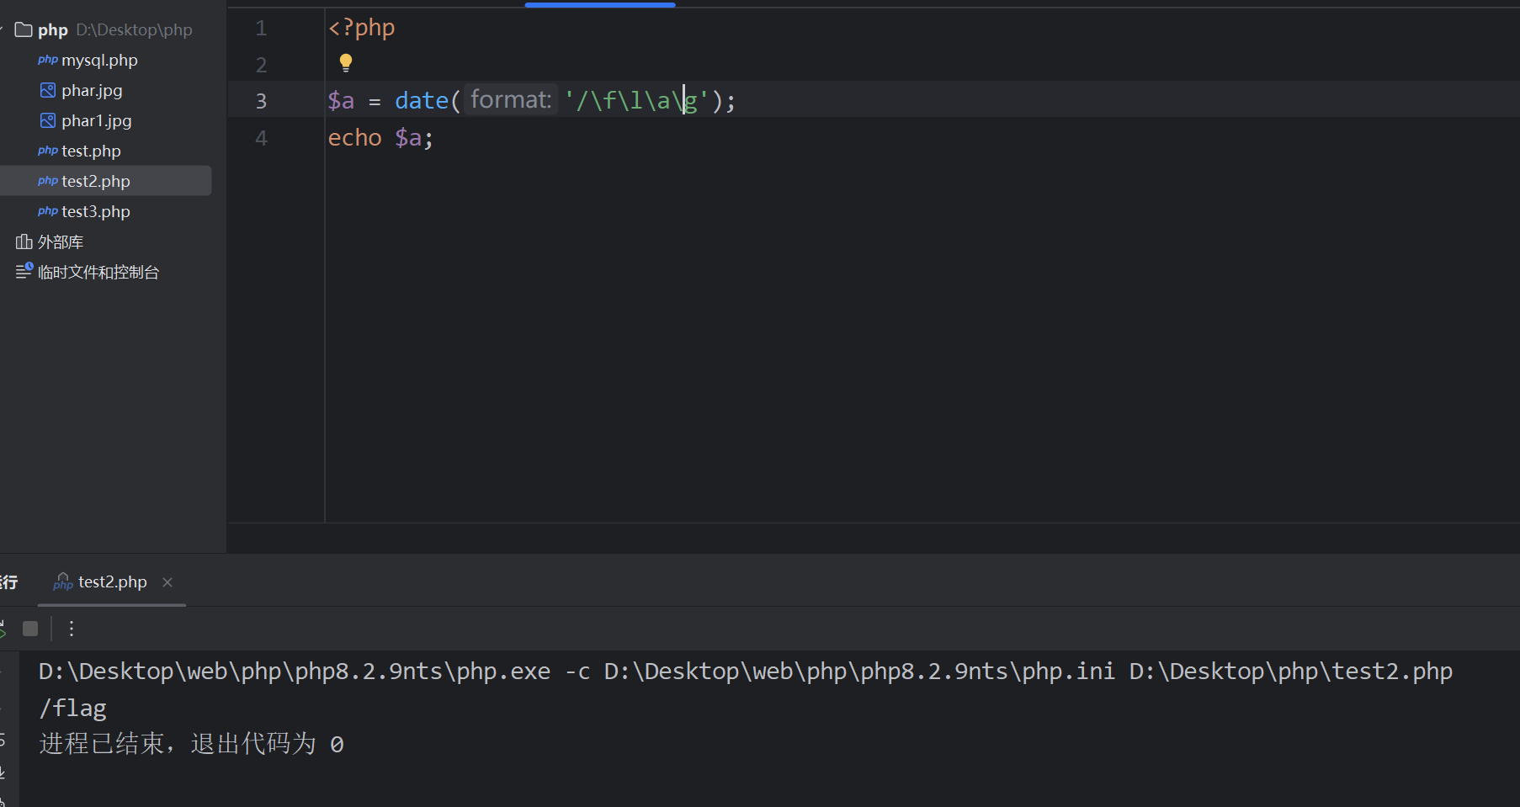1520x807 pixels.
Task: Click the 外部库 library bars icon
Action: pyautogui.click(x=24, y=242)
